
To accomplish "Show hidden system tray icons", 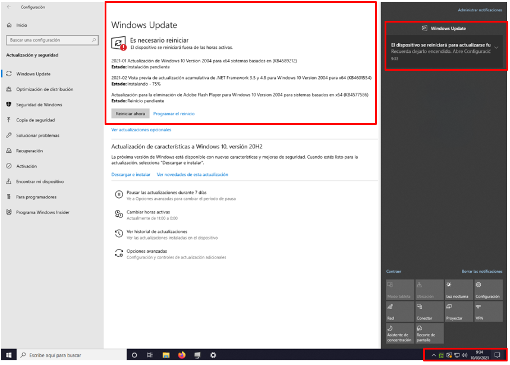I will 433,355.
